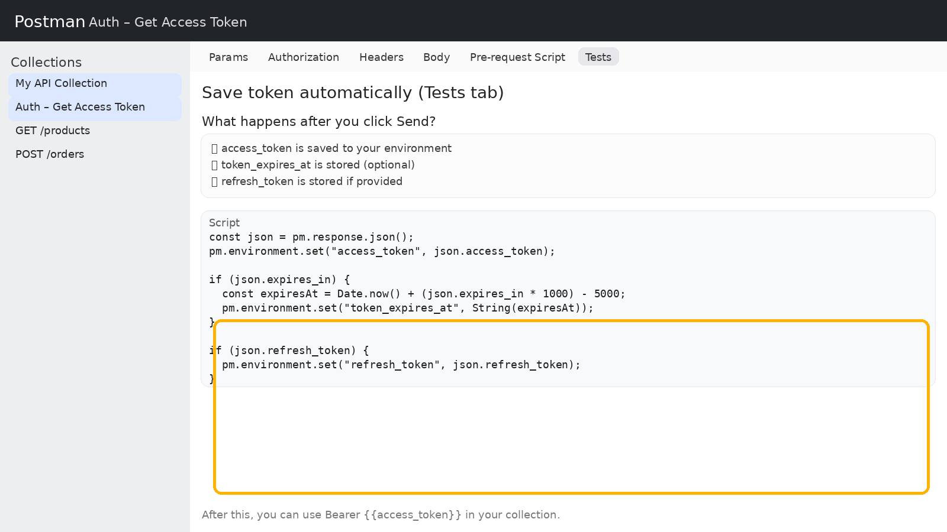Viewport: 947px width, 532px height.
Task: Click the Bearer {{access_token}} footer note
Action: [x=381, y=515]
